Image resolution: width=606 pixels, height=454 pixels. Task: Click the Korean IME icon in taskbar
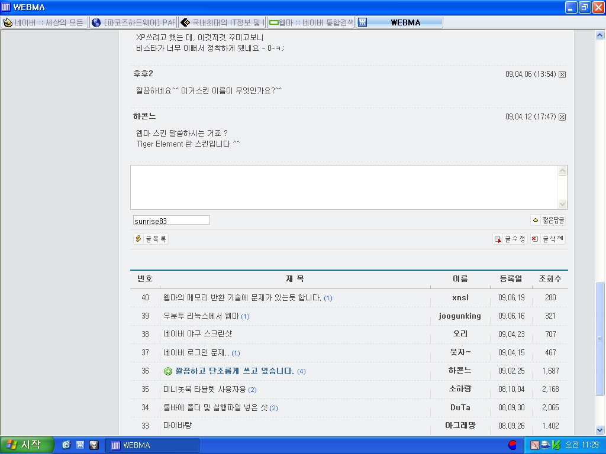click(512, 445)
